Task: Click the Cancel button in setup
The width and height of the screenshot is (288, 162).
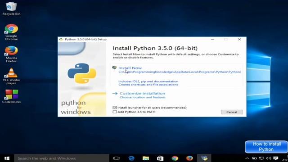Action: click(232, 112)
